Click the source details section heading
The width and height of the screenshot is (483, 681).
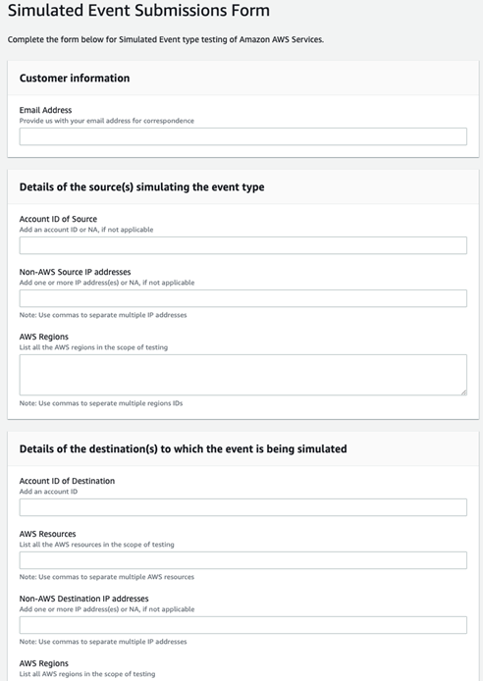[141, 187]
